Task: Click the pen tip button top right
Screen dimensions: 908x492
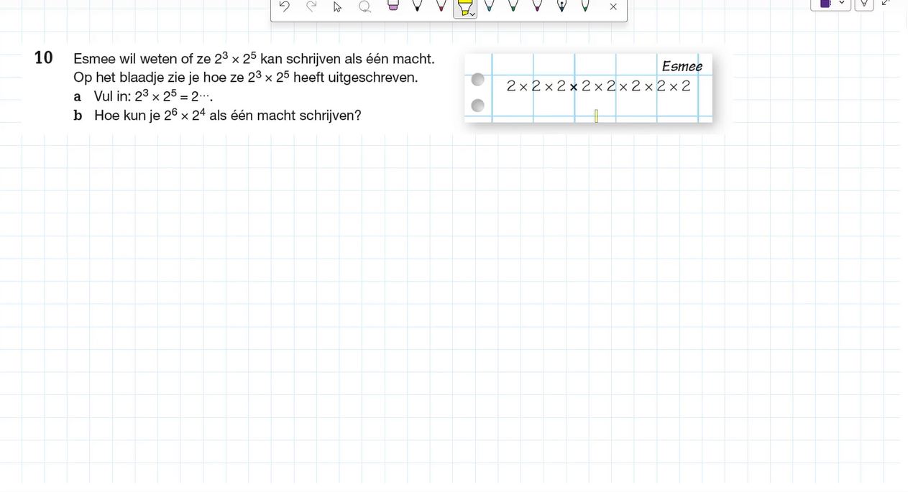Action: 864,4
